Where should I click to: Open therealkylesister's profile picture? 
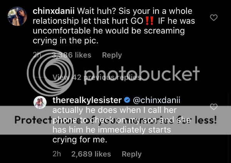pos(40,102)
